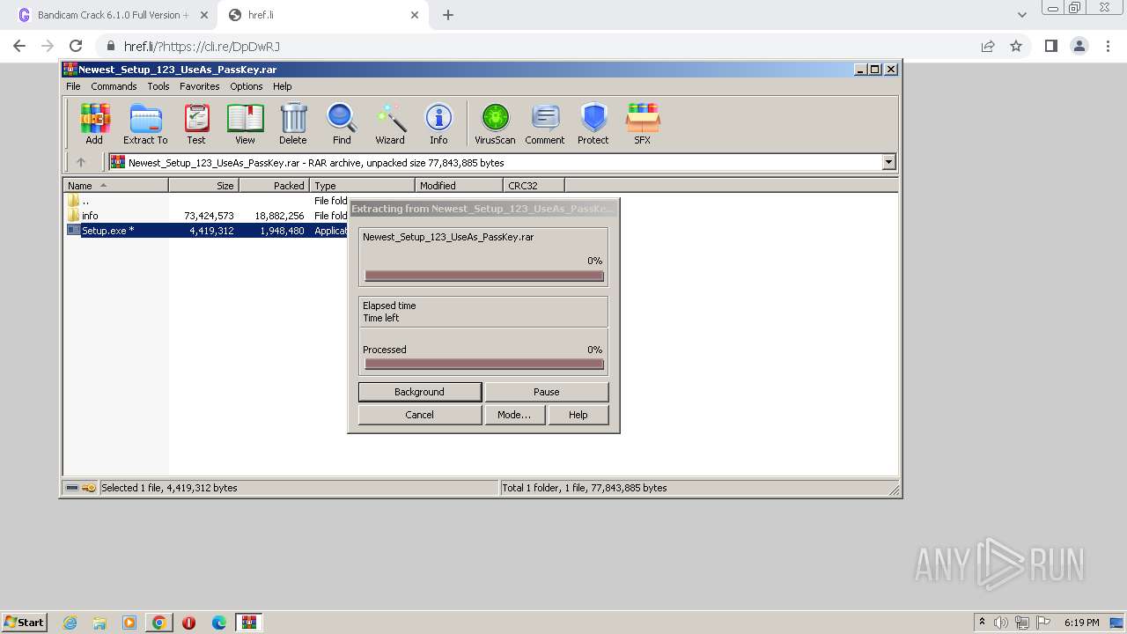Launch the Wizard tool

pyautogui.click(x=390, y=124)
